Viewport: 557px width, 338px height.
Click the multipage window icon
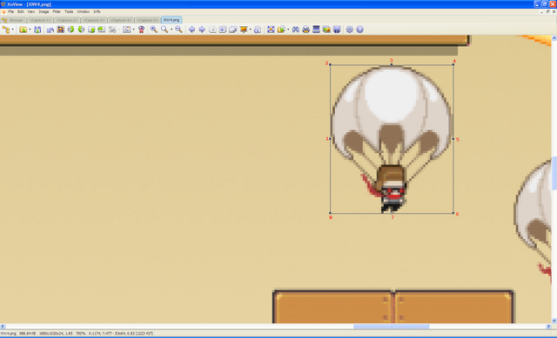click(x=232, y=30)
